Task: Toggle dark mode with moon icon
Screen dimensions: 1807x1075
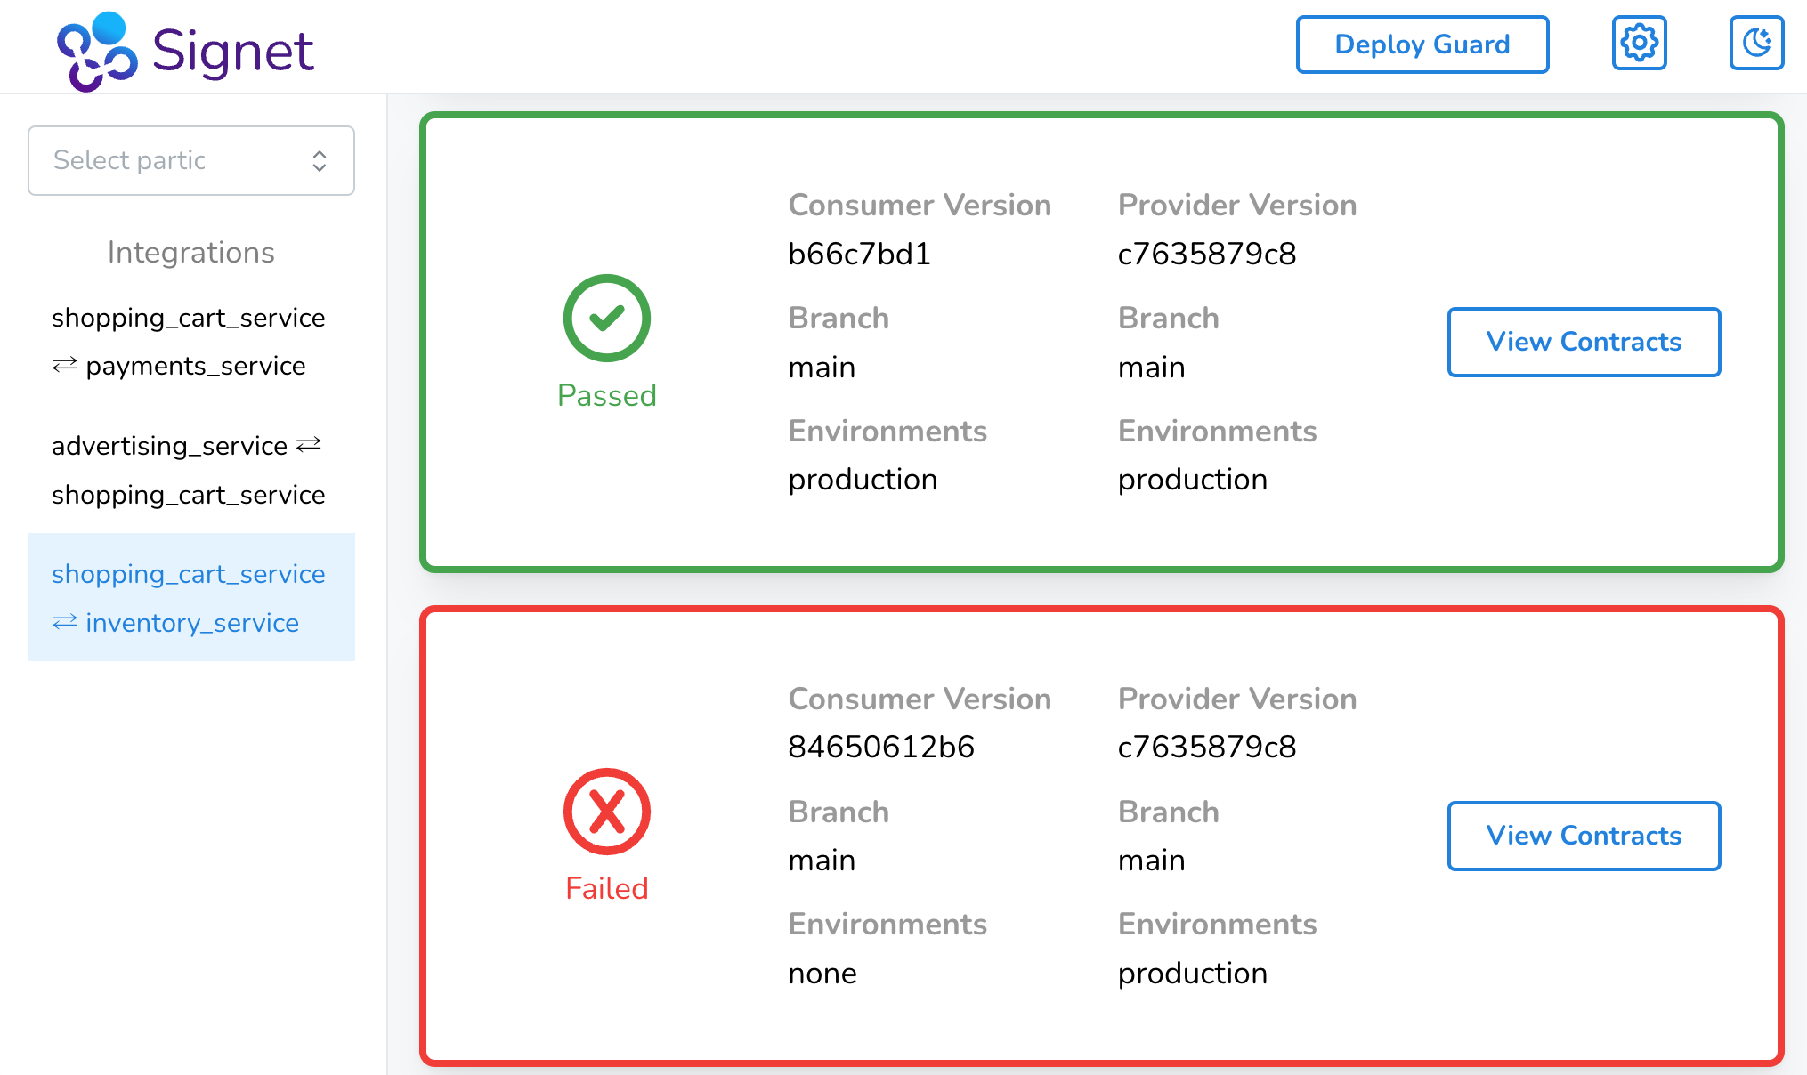Action: pyautogui.click(x=1756, y=43)
